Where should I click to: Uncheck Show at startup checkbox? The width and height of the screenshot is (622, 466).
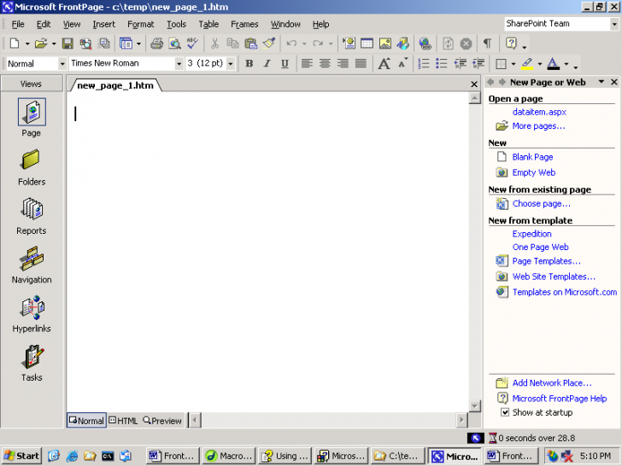[x=505, y=412]
